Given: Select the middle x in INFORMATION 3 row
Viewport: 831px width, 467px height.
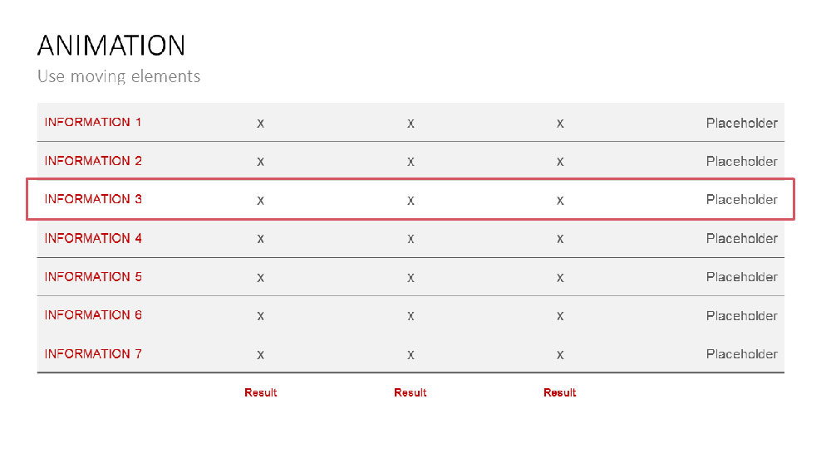Looking at the screenshot, I should tap(411, 201).
